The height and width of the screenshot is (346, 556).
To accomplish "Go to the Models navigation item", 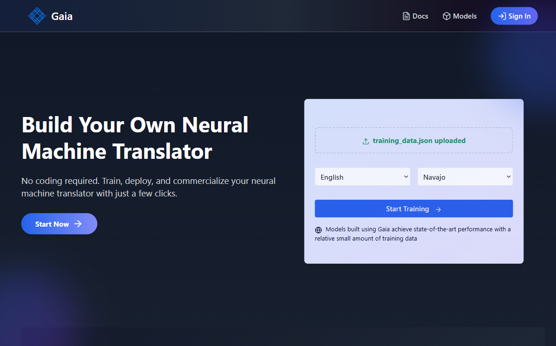I will [459, 16].
